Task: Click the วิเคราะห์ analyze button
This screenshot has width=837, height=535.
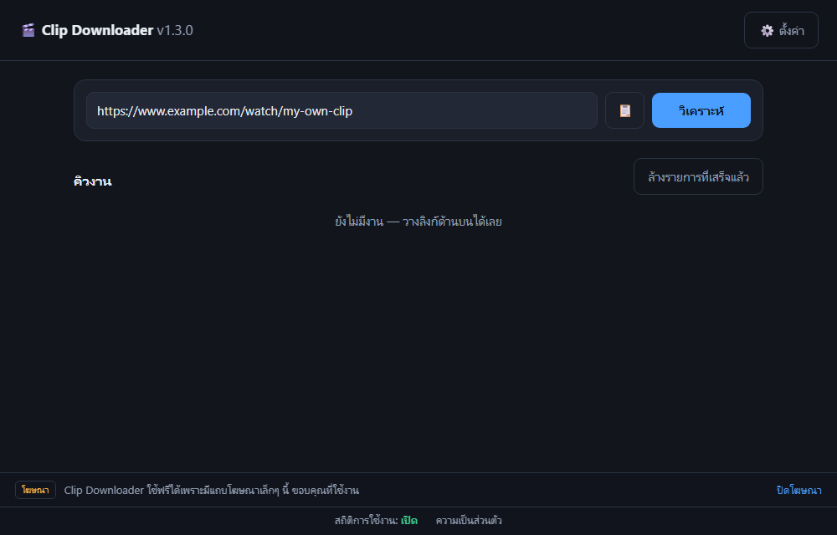Action: click(701, 111)
